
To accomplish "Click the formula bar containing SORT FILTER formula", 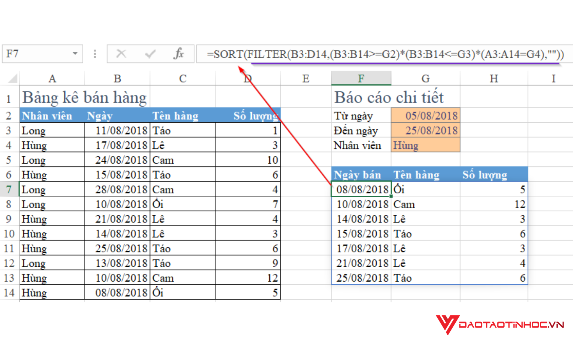I will click(382, 54).
